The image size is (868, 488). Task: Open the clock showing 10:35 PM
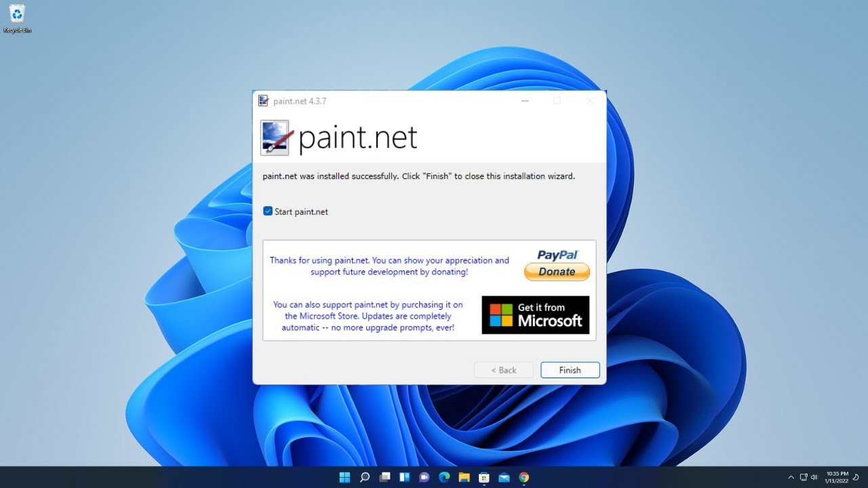pos(837,477)
